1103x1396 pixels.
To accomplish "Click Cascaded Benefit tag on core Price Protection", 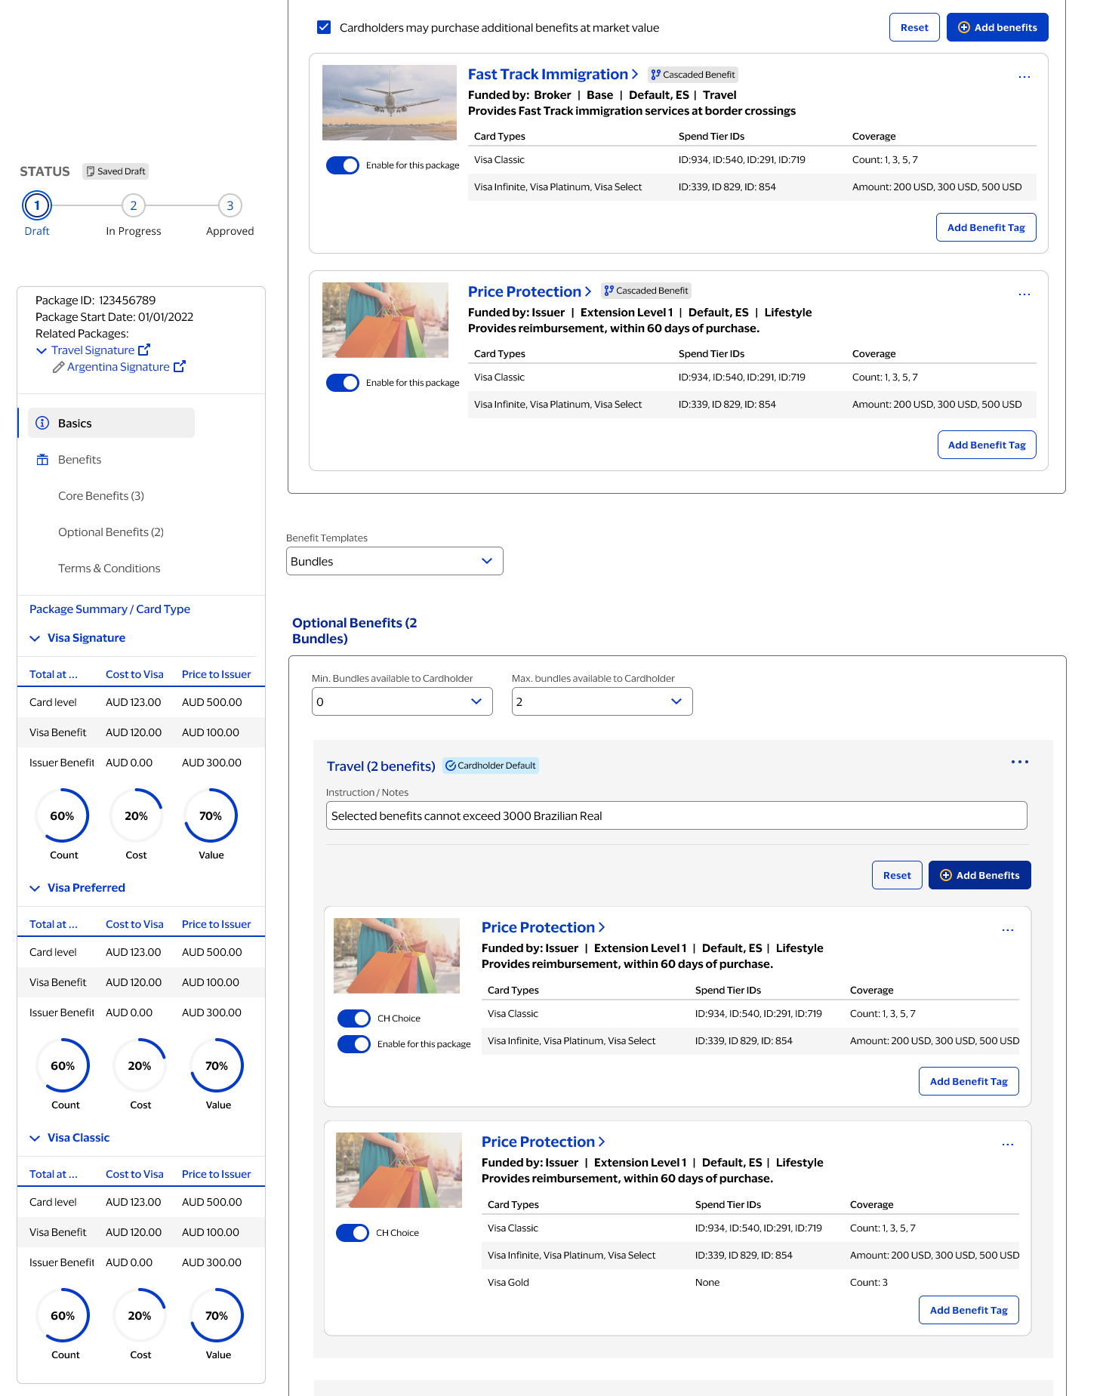I will click(x=646, y=291).
